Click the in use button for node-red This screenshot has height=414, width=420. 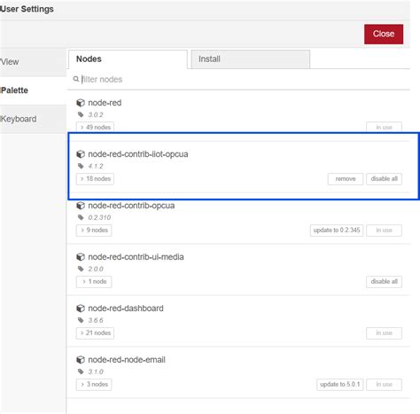coord(384,127)
